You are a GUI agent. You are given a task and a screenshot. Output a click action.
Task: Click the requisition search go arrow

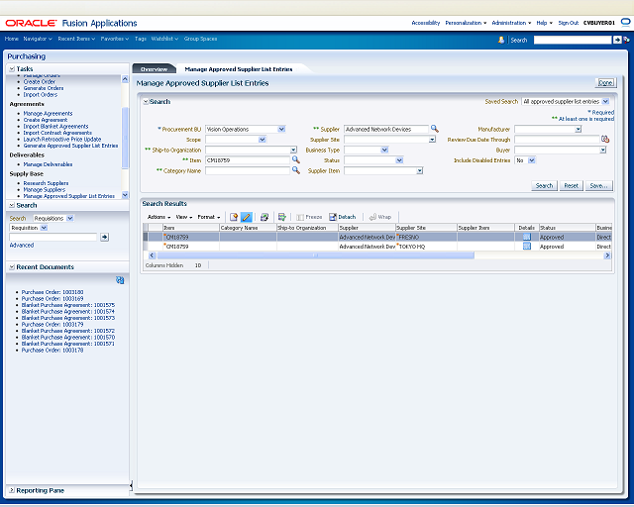point(104,237)
